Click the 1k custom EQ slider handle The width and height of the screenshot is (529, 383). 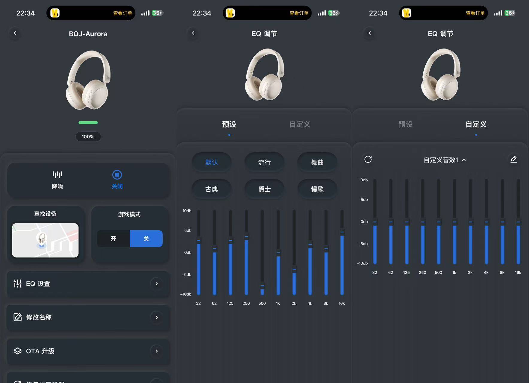454,222
